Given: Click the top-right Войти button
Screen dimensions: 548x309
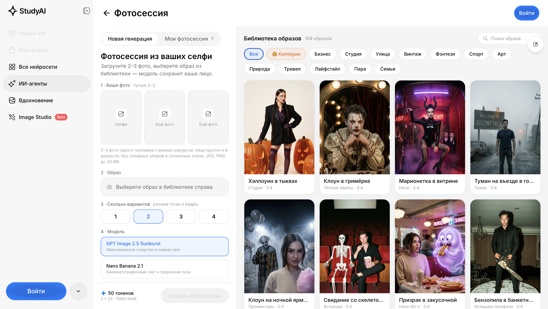Looking at the screenshot, I should pyautogui.click(x=527, y=13).
